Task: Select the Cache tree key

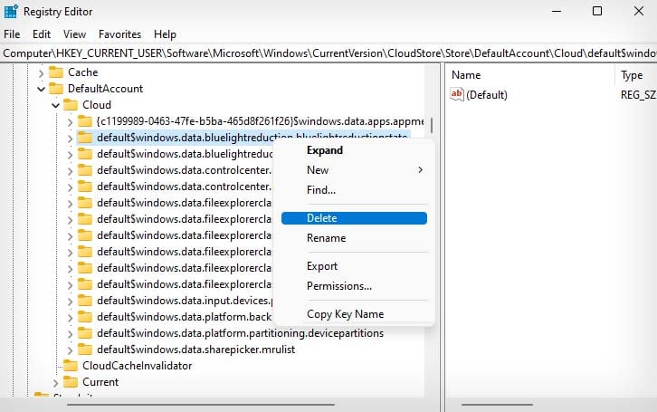Action: tap(83, 72)
